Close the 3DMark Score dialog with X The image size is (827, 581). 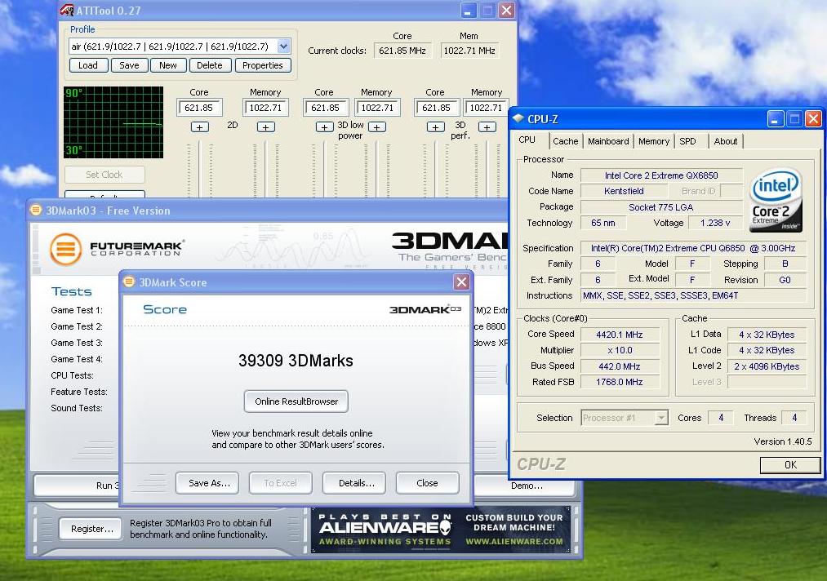pyautogui.click(x=461, y=282)
